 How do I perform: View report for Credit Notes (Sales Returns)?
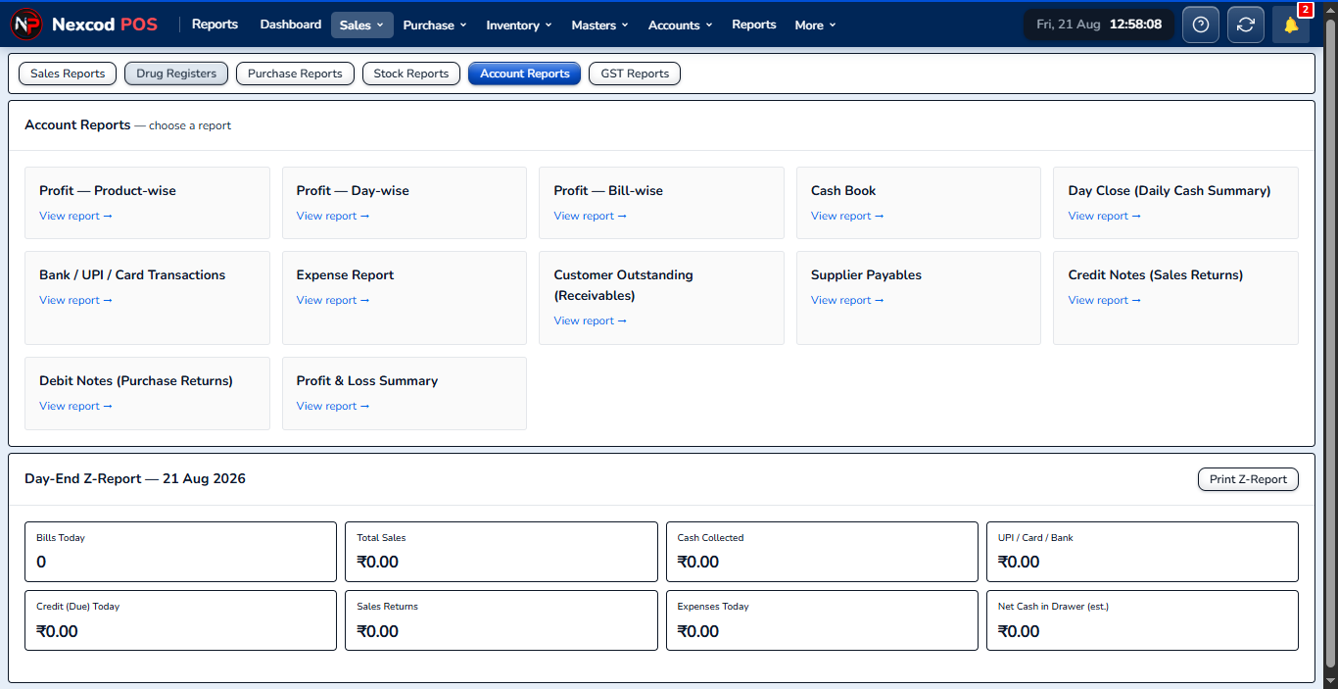[x=1104, y=300]
